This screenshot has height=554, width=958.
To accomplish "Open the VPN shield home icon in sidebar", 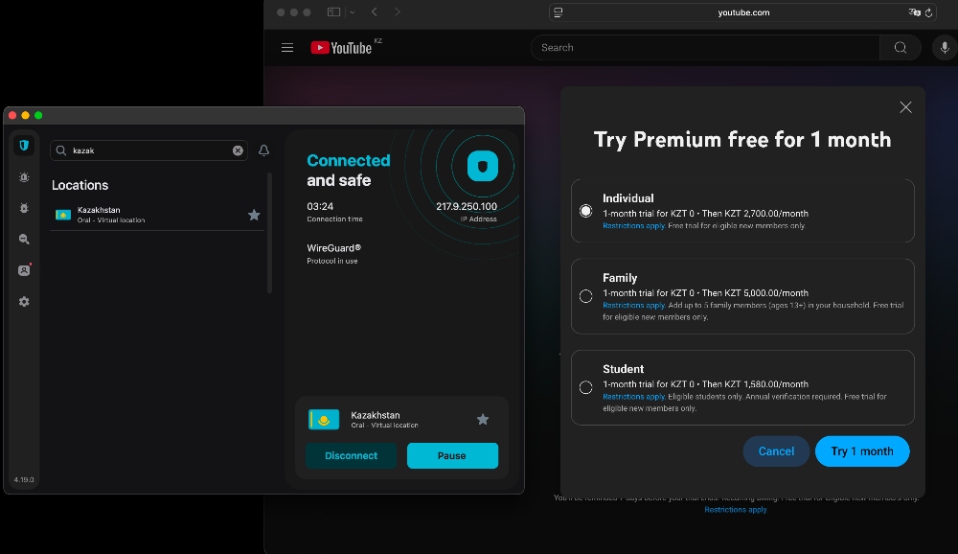I will point(24,146).
